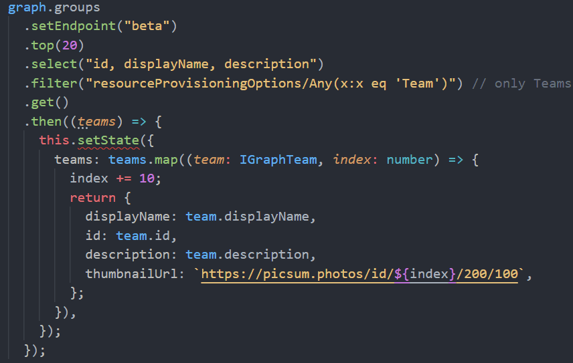The image size is (573, 363).
Task: Click the "thumbnailUrl" property key
Action: click(131, 273)
